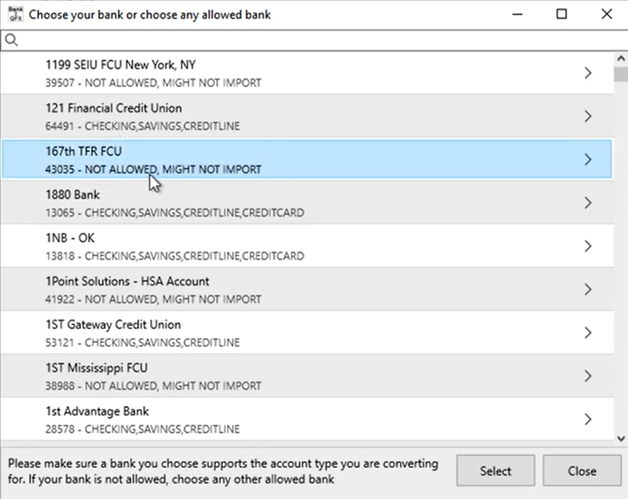Image resolution: width=628 pixels, height=499 pixels.
Task: Select bank name 1NB - OK
Action: pos(70,238)
